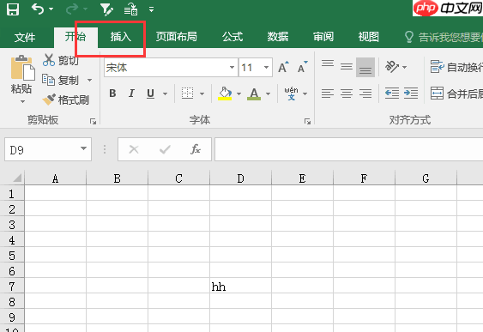The width and height of the screenshot is (483, 332).
Task: Select center text icon
Action: [x=347, y=94]
